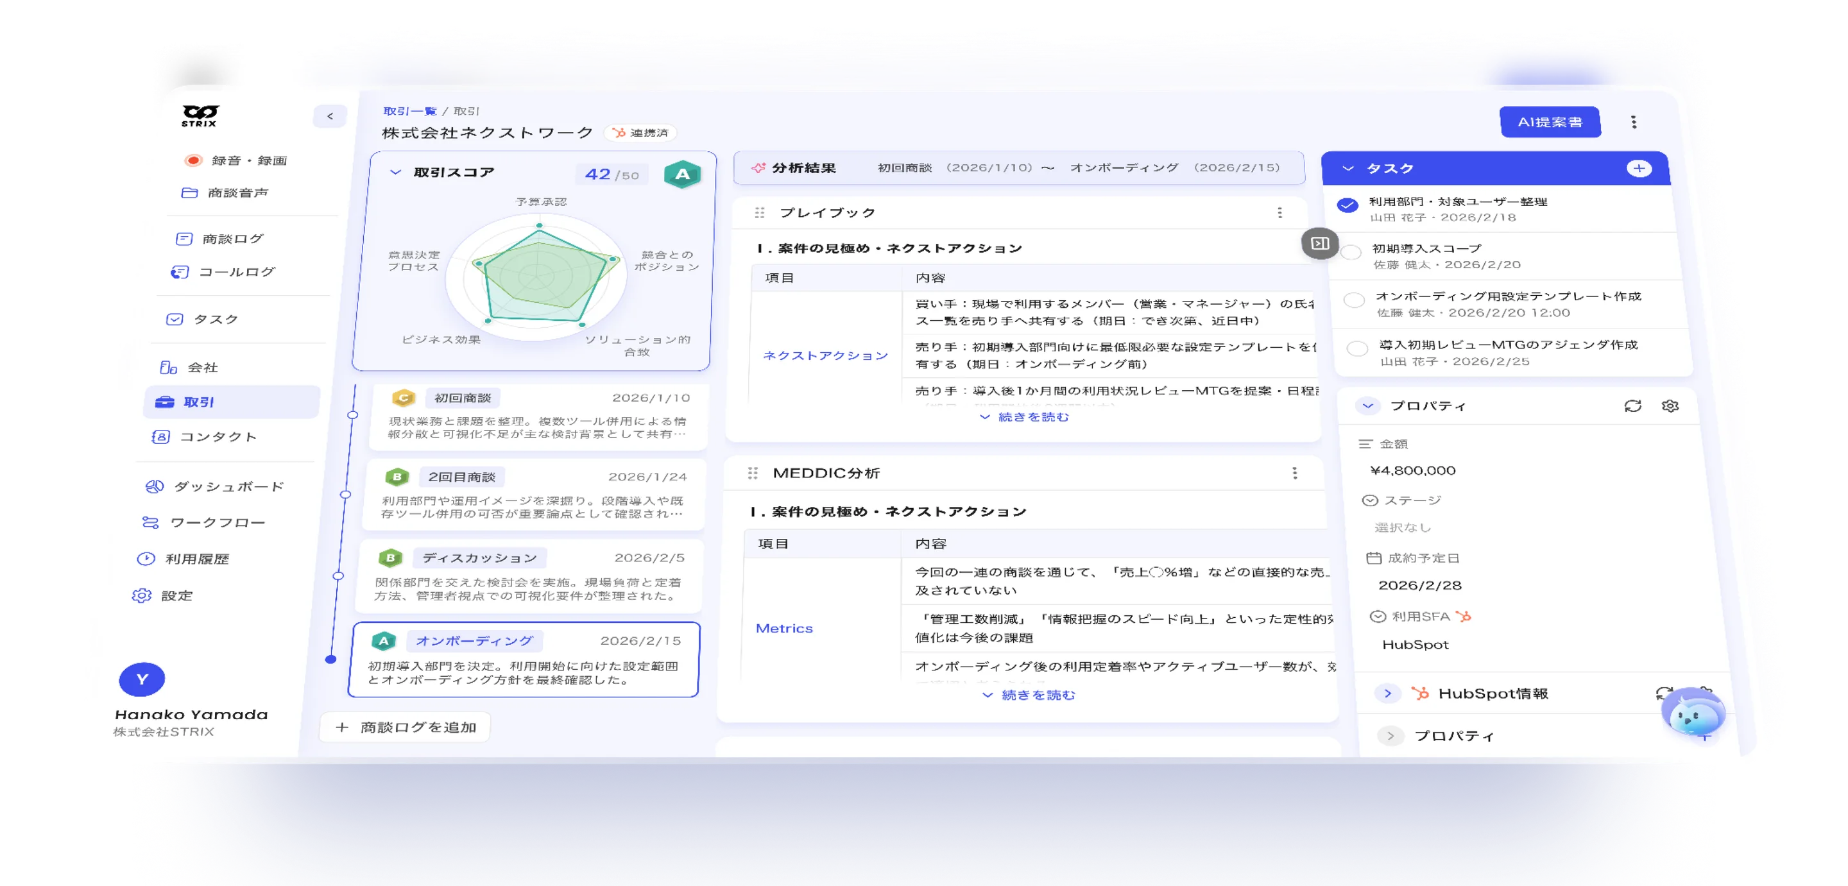Select タスク in the left sidebar

[202, 319]
